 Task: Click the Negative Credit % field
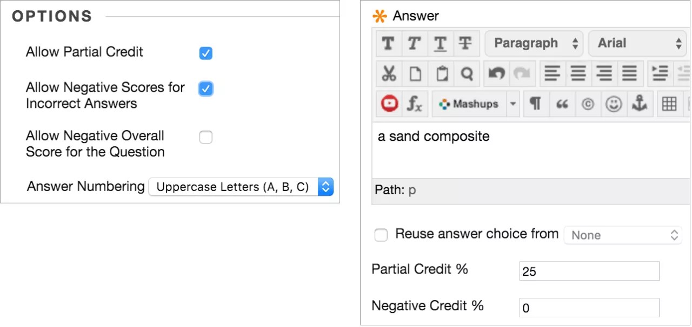pos(589,308)
